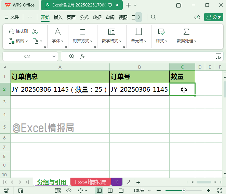Click the horizontal scrollbar thumb
The width and height of the screenshot is (226, 194).
tap(204, 182)
